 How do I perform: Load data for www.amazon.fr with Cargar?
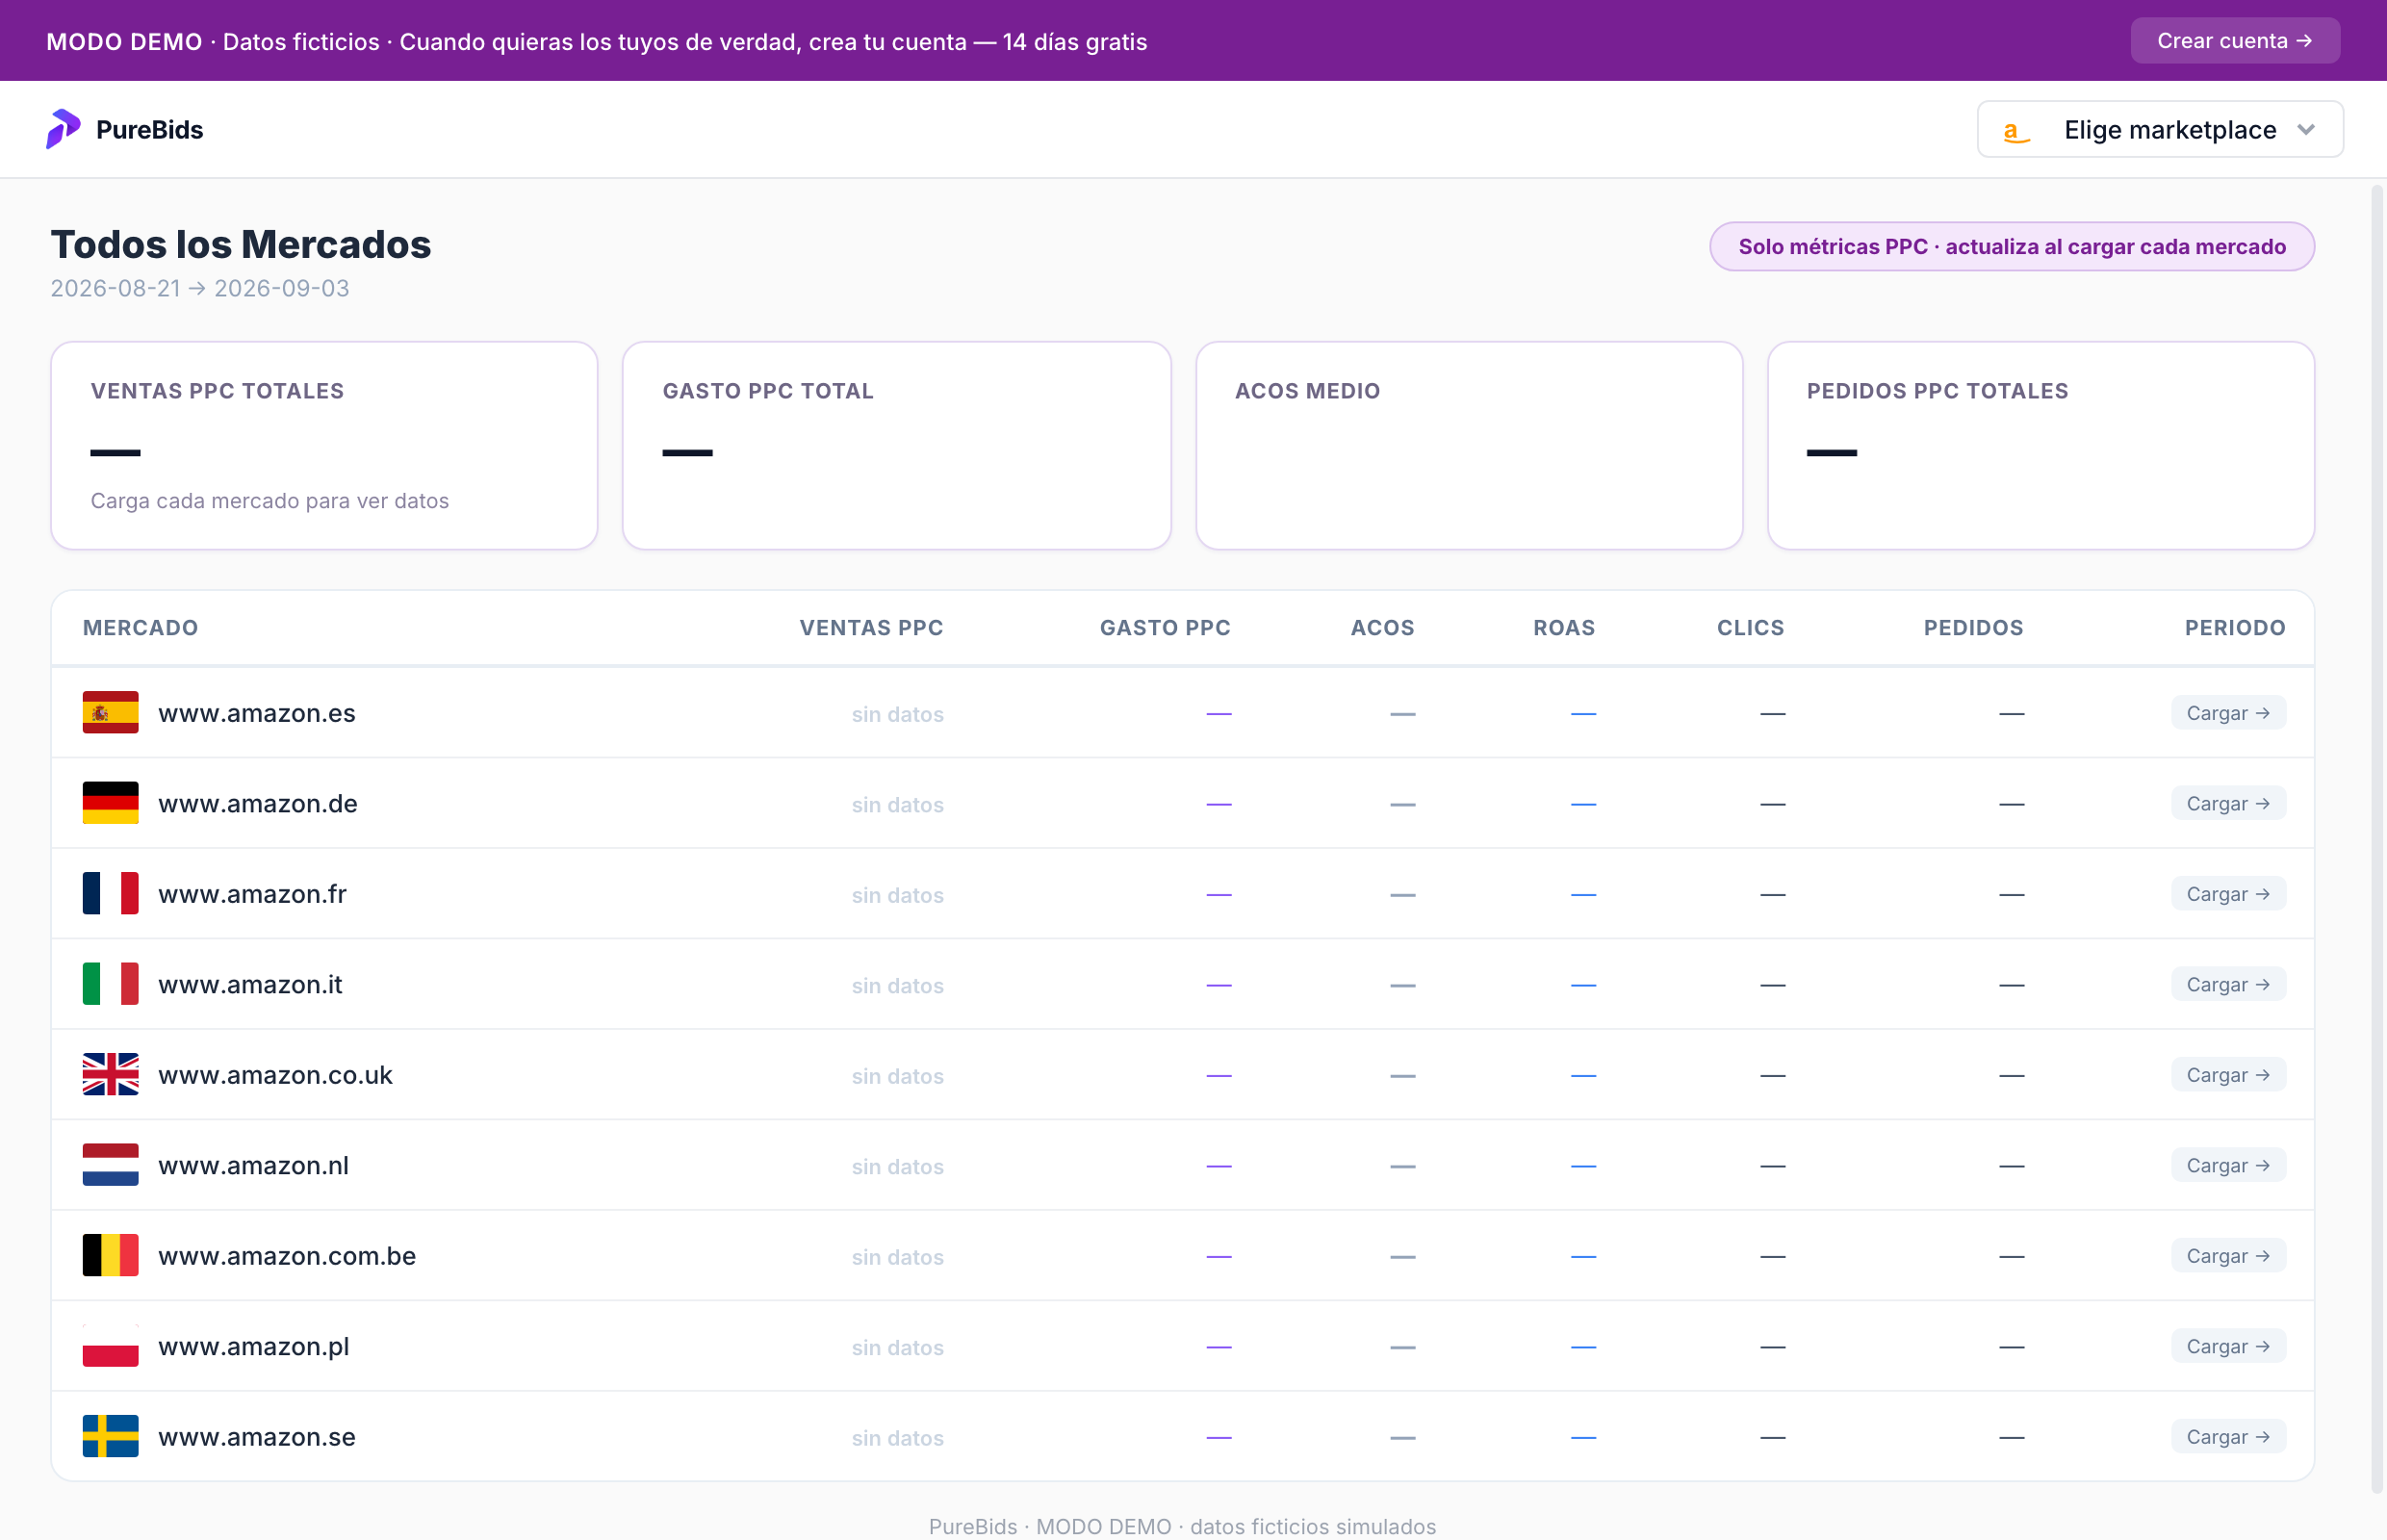point(2228,894)
